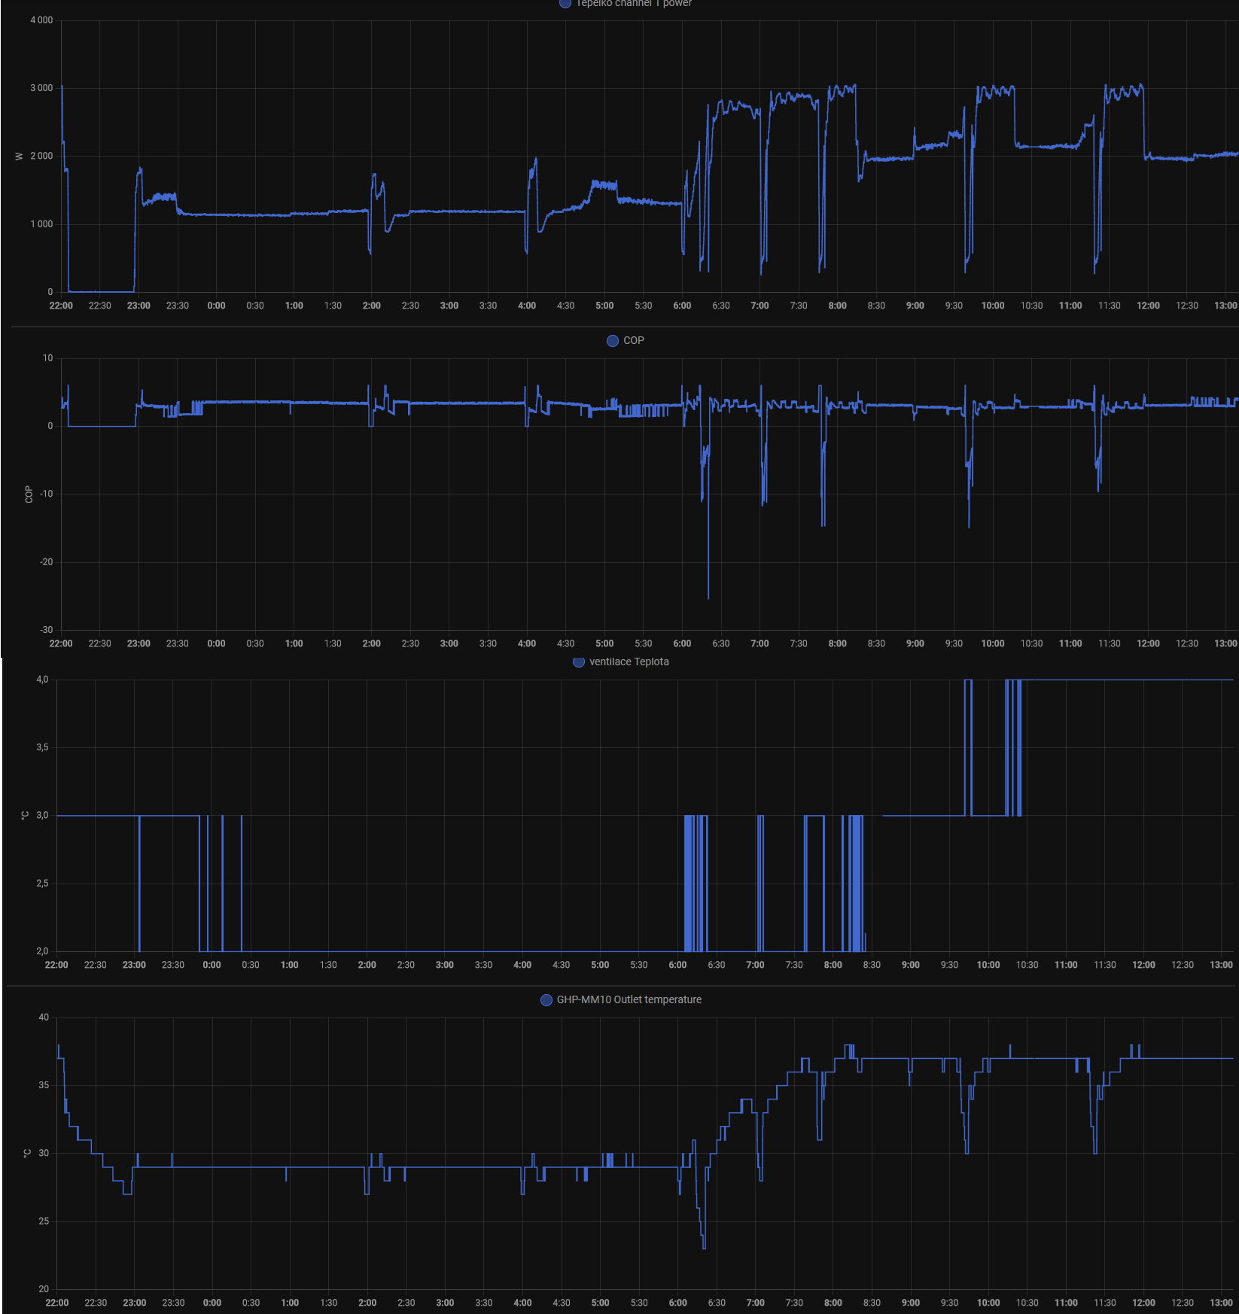The width and height of the screenshot is (1239, 1314).
Task: Click the 25 value on the Outlet temperature axis
Action: click(x=44, y=1221)
